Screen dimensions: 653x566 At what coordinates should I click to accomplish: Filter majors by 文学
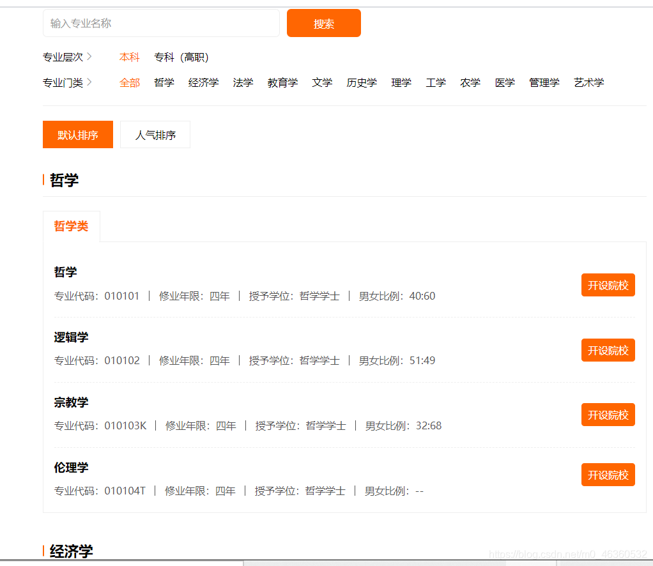tap(322, 82)
